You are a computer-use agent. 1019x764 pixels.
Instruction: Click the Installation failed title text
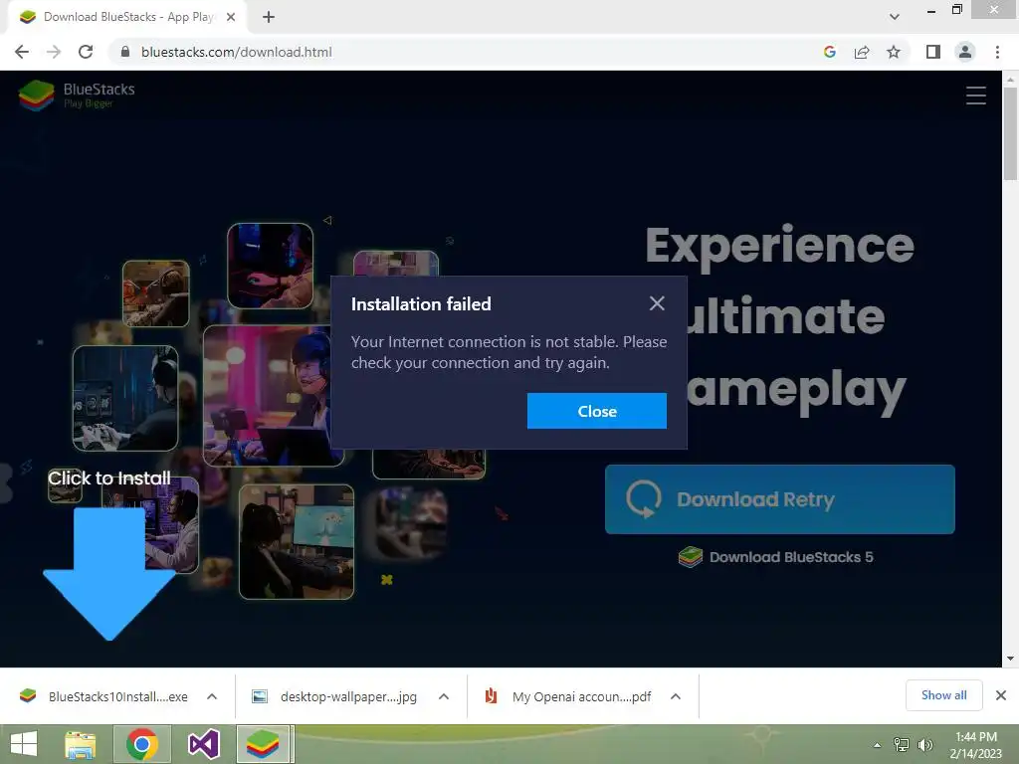pyautogui.click(x=421, y=304)
